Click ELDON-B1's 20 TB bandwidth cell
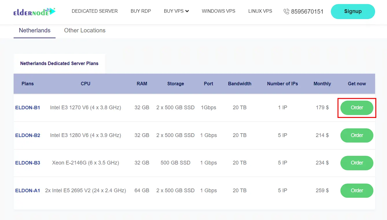 240,108
